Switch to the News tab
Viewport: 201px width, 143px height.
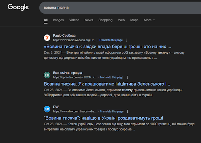pos(89,20)
